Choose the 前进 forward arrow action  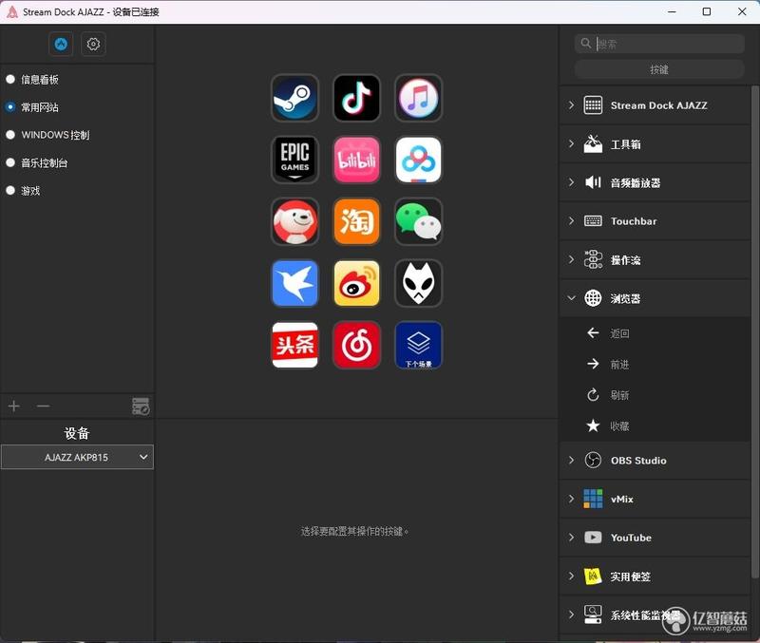click(x=656, y=365)
